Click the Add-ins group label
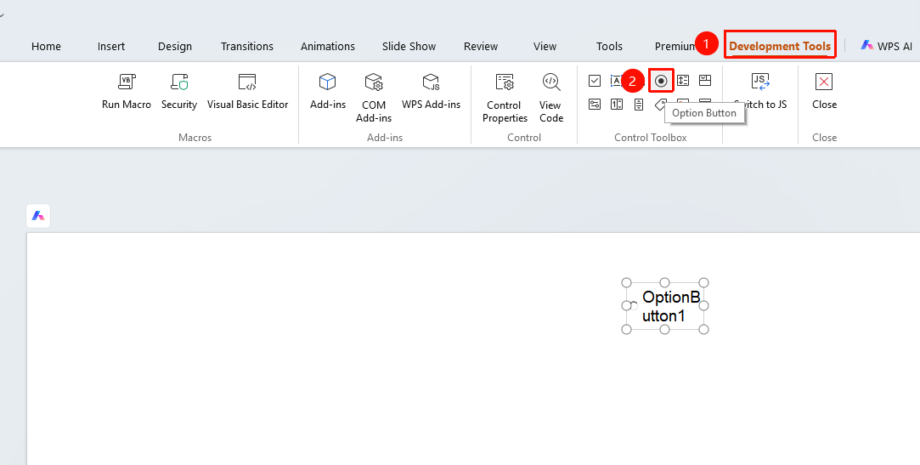920x465 pixels. 385,138
